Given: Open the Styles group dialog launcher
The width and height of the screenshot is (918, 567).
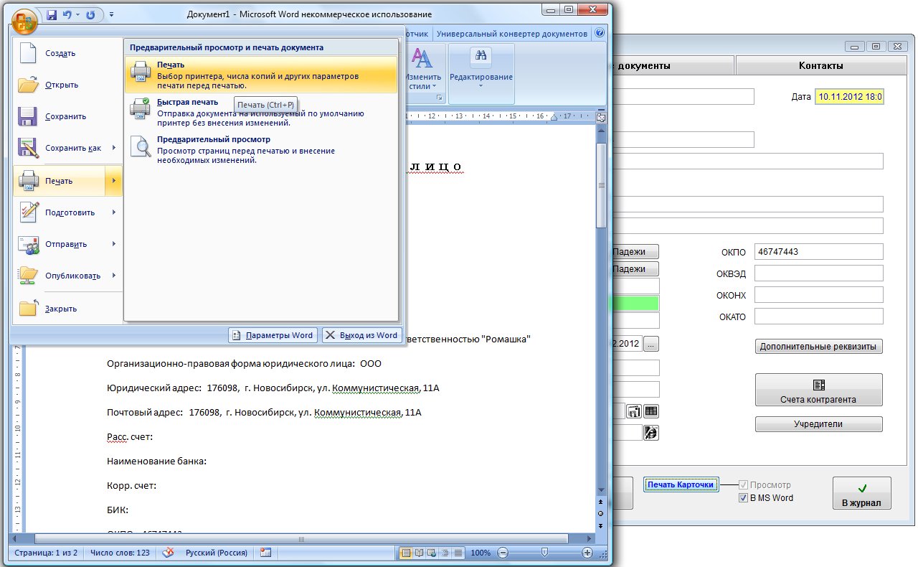Looking at the screenshot, I should [440, 98].
